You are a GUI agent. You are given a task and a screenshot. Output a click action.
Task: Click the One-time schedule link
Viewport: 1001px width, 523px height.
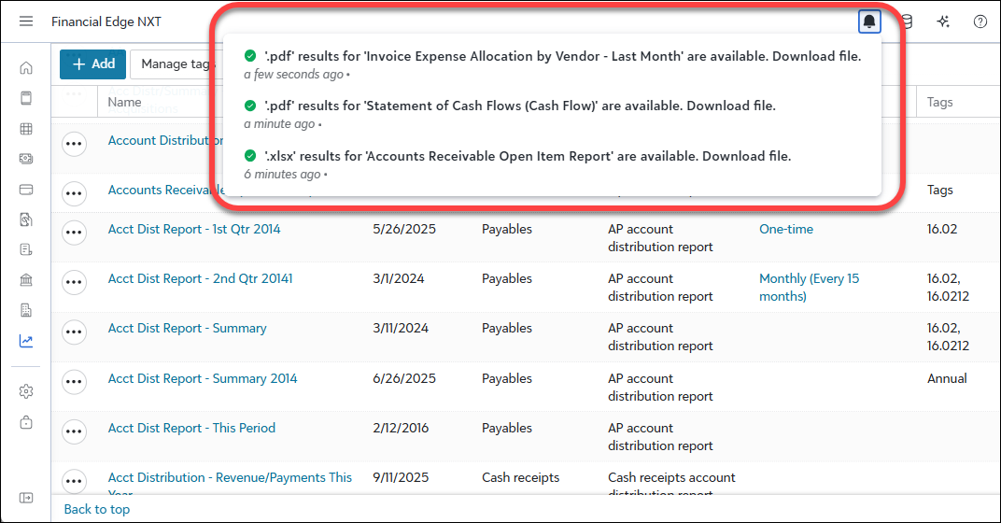pyautogui.click(x=786, y=229)
